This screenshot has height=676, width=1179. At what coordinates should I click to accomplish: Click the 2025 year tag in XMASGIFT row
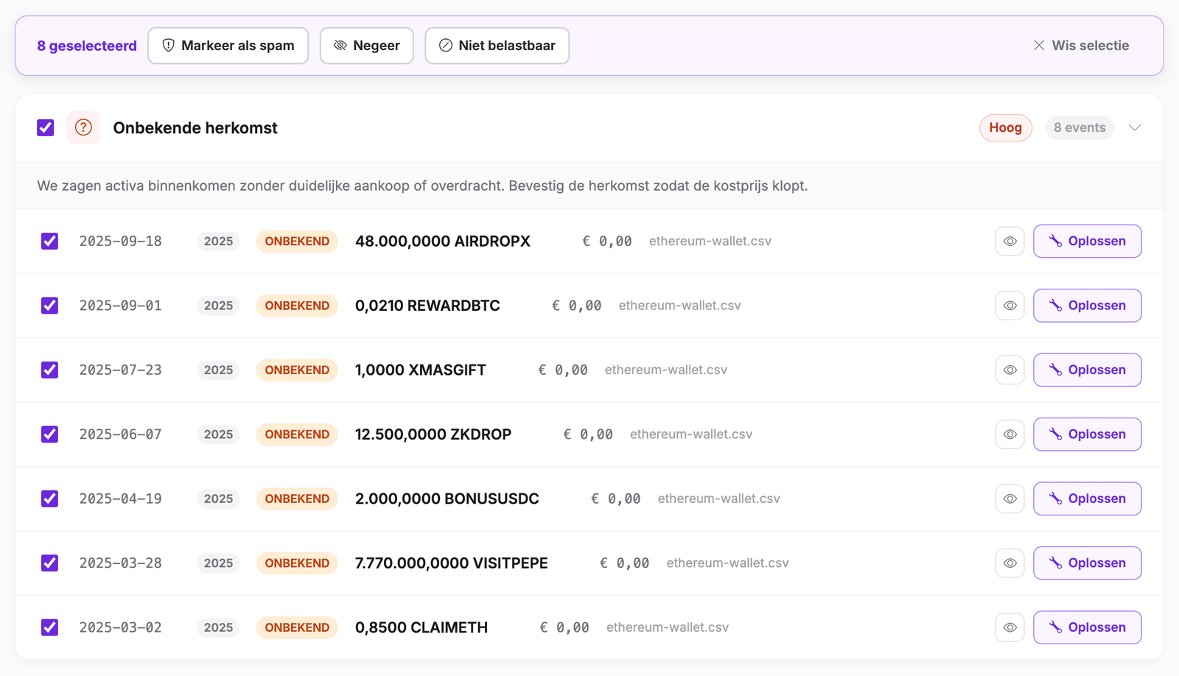pyautogui.click(x=218, y=370)
